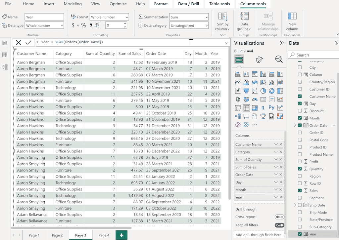Open the Modeling ribbon tab
Viewport: 339px width, 240px height.
pos(73,4)
